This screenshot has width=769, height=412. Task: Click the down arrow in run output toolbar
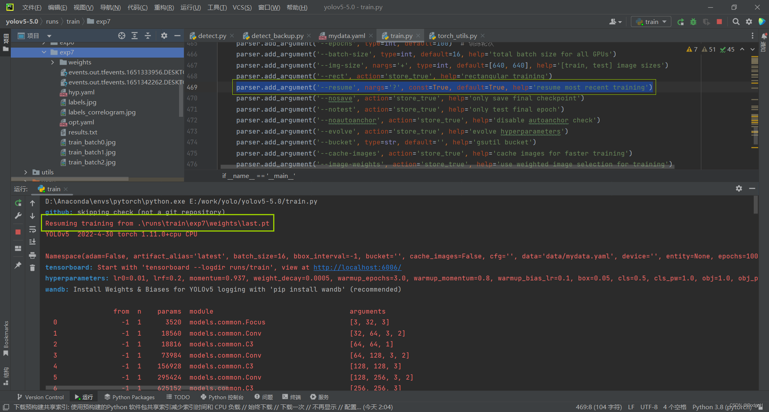point(32,216)
